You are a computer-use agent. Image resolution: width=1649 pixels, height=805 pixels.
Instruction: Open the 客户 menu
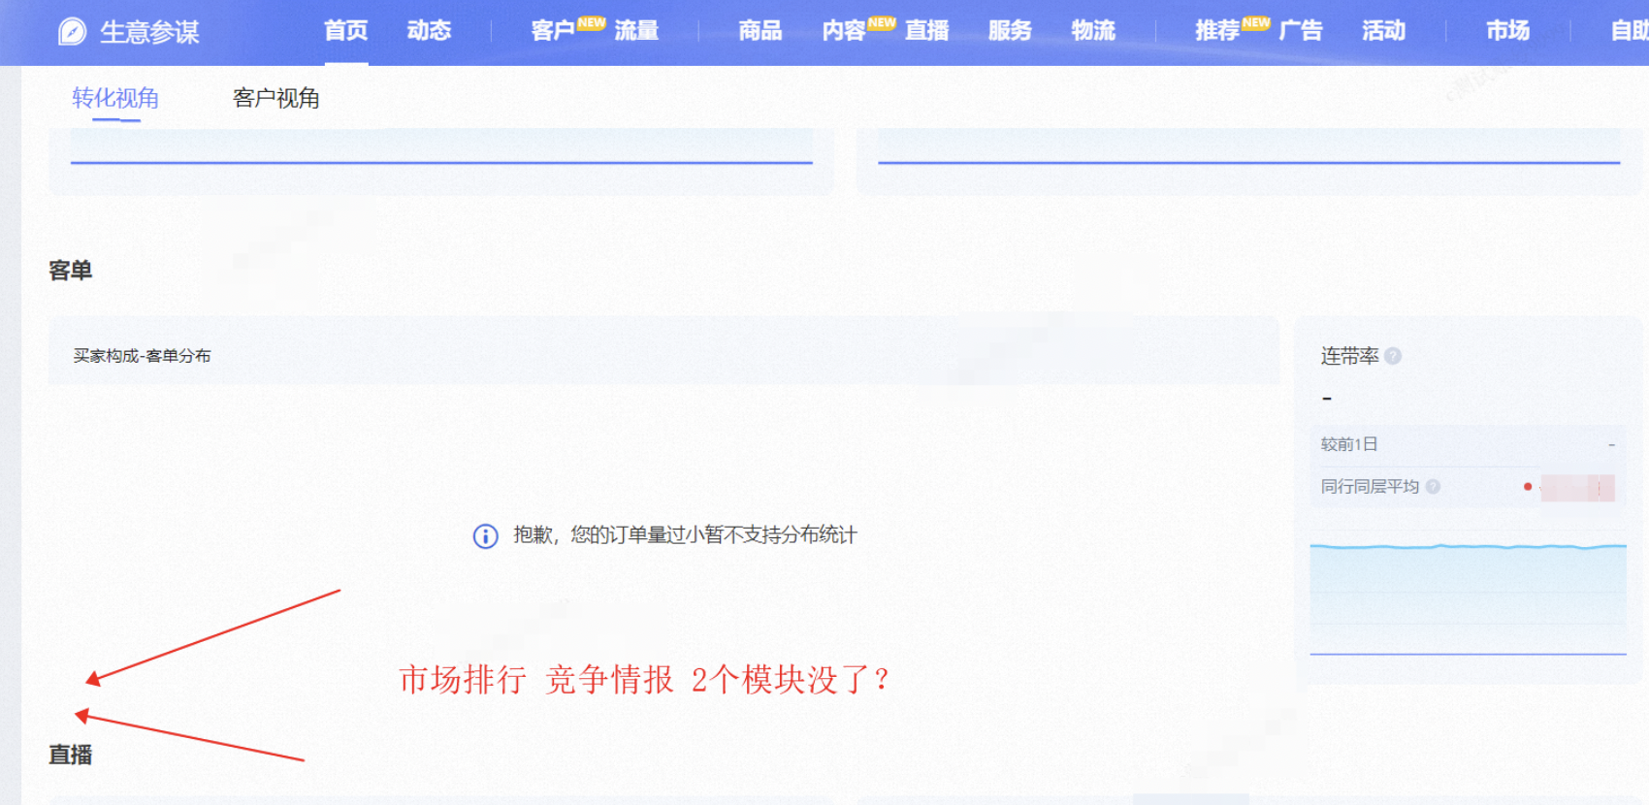pos(554,31)
